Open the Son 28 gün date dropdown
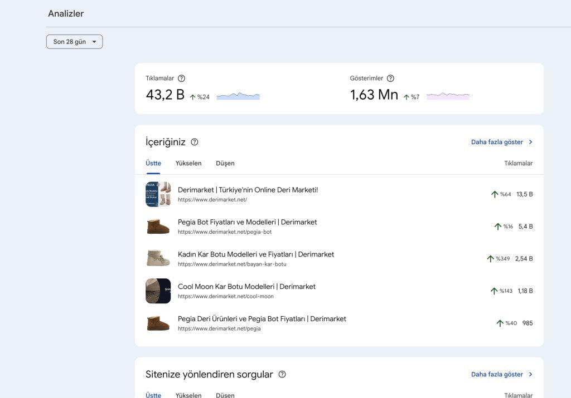This screenshot has width=571, height=398. (x=74, y=42)
